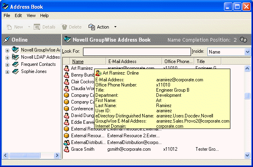The image size is (253, 167).
Task: Click the Novell LDAP book icon in tree
Action: [15, 57]
